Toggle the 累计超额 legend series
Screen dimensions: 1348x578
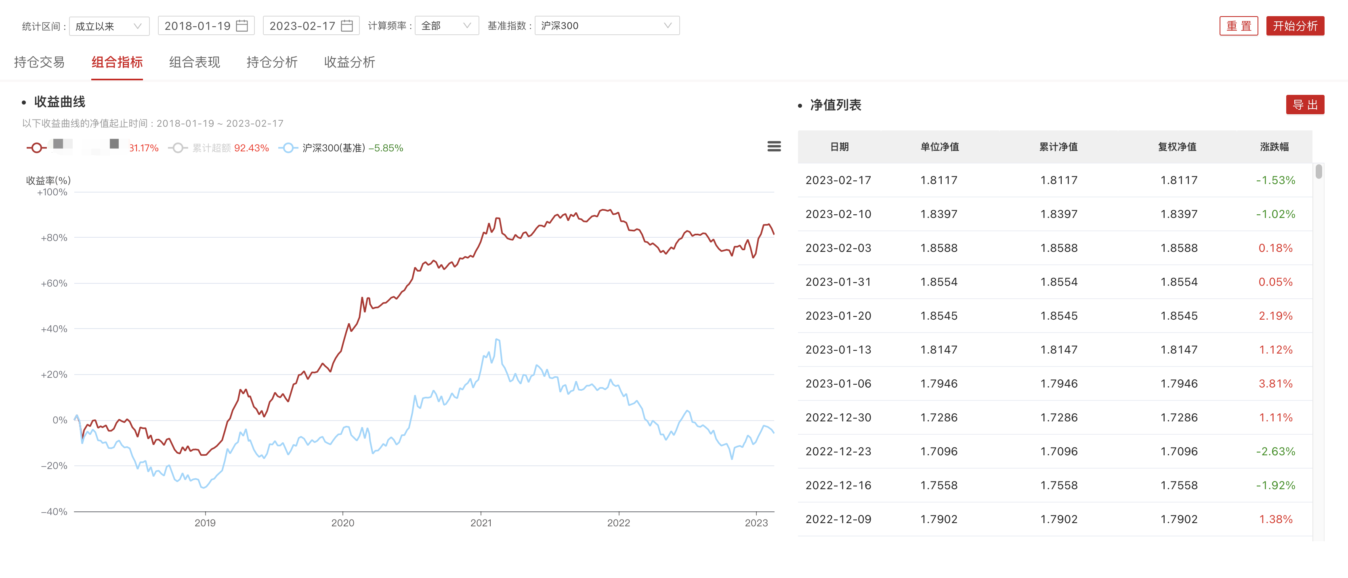point(211,148)
